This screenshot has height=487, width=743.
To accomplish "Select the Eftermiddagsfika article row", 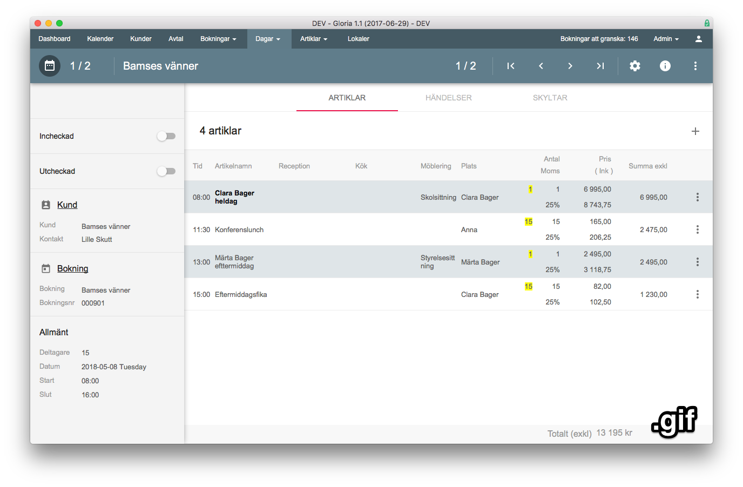I will (241, 294).
